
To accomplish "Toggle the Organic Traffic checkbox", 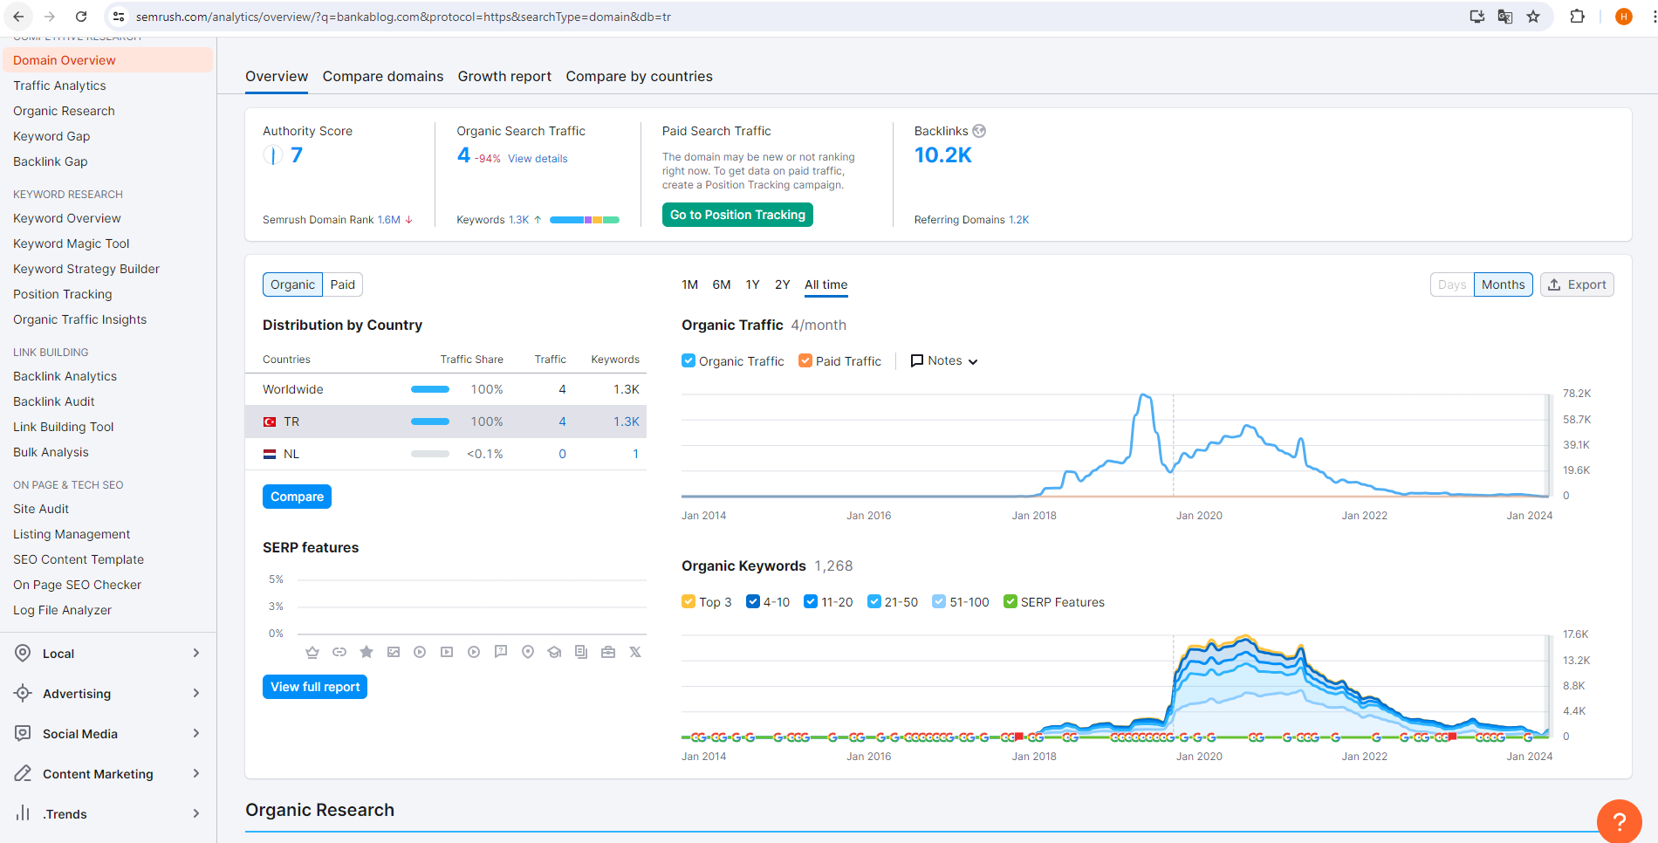I will tap(689, 360).
